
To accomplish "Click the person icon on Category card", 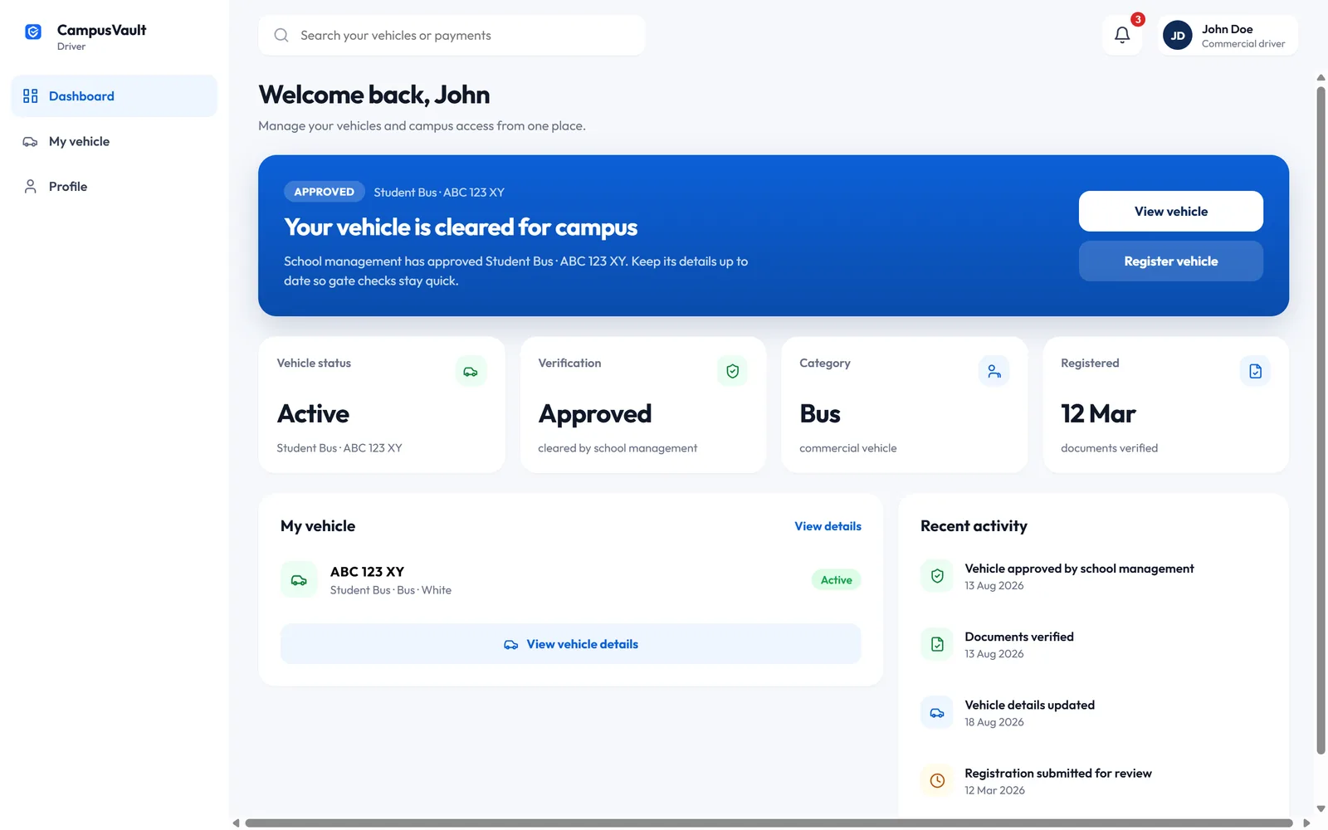I will [994, 371].
